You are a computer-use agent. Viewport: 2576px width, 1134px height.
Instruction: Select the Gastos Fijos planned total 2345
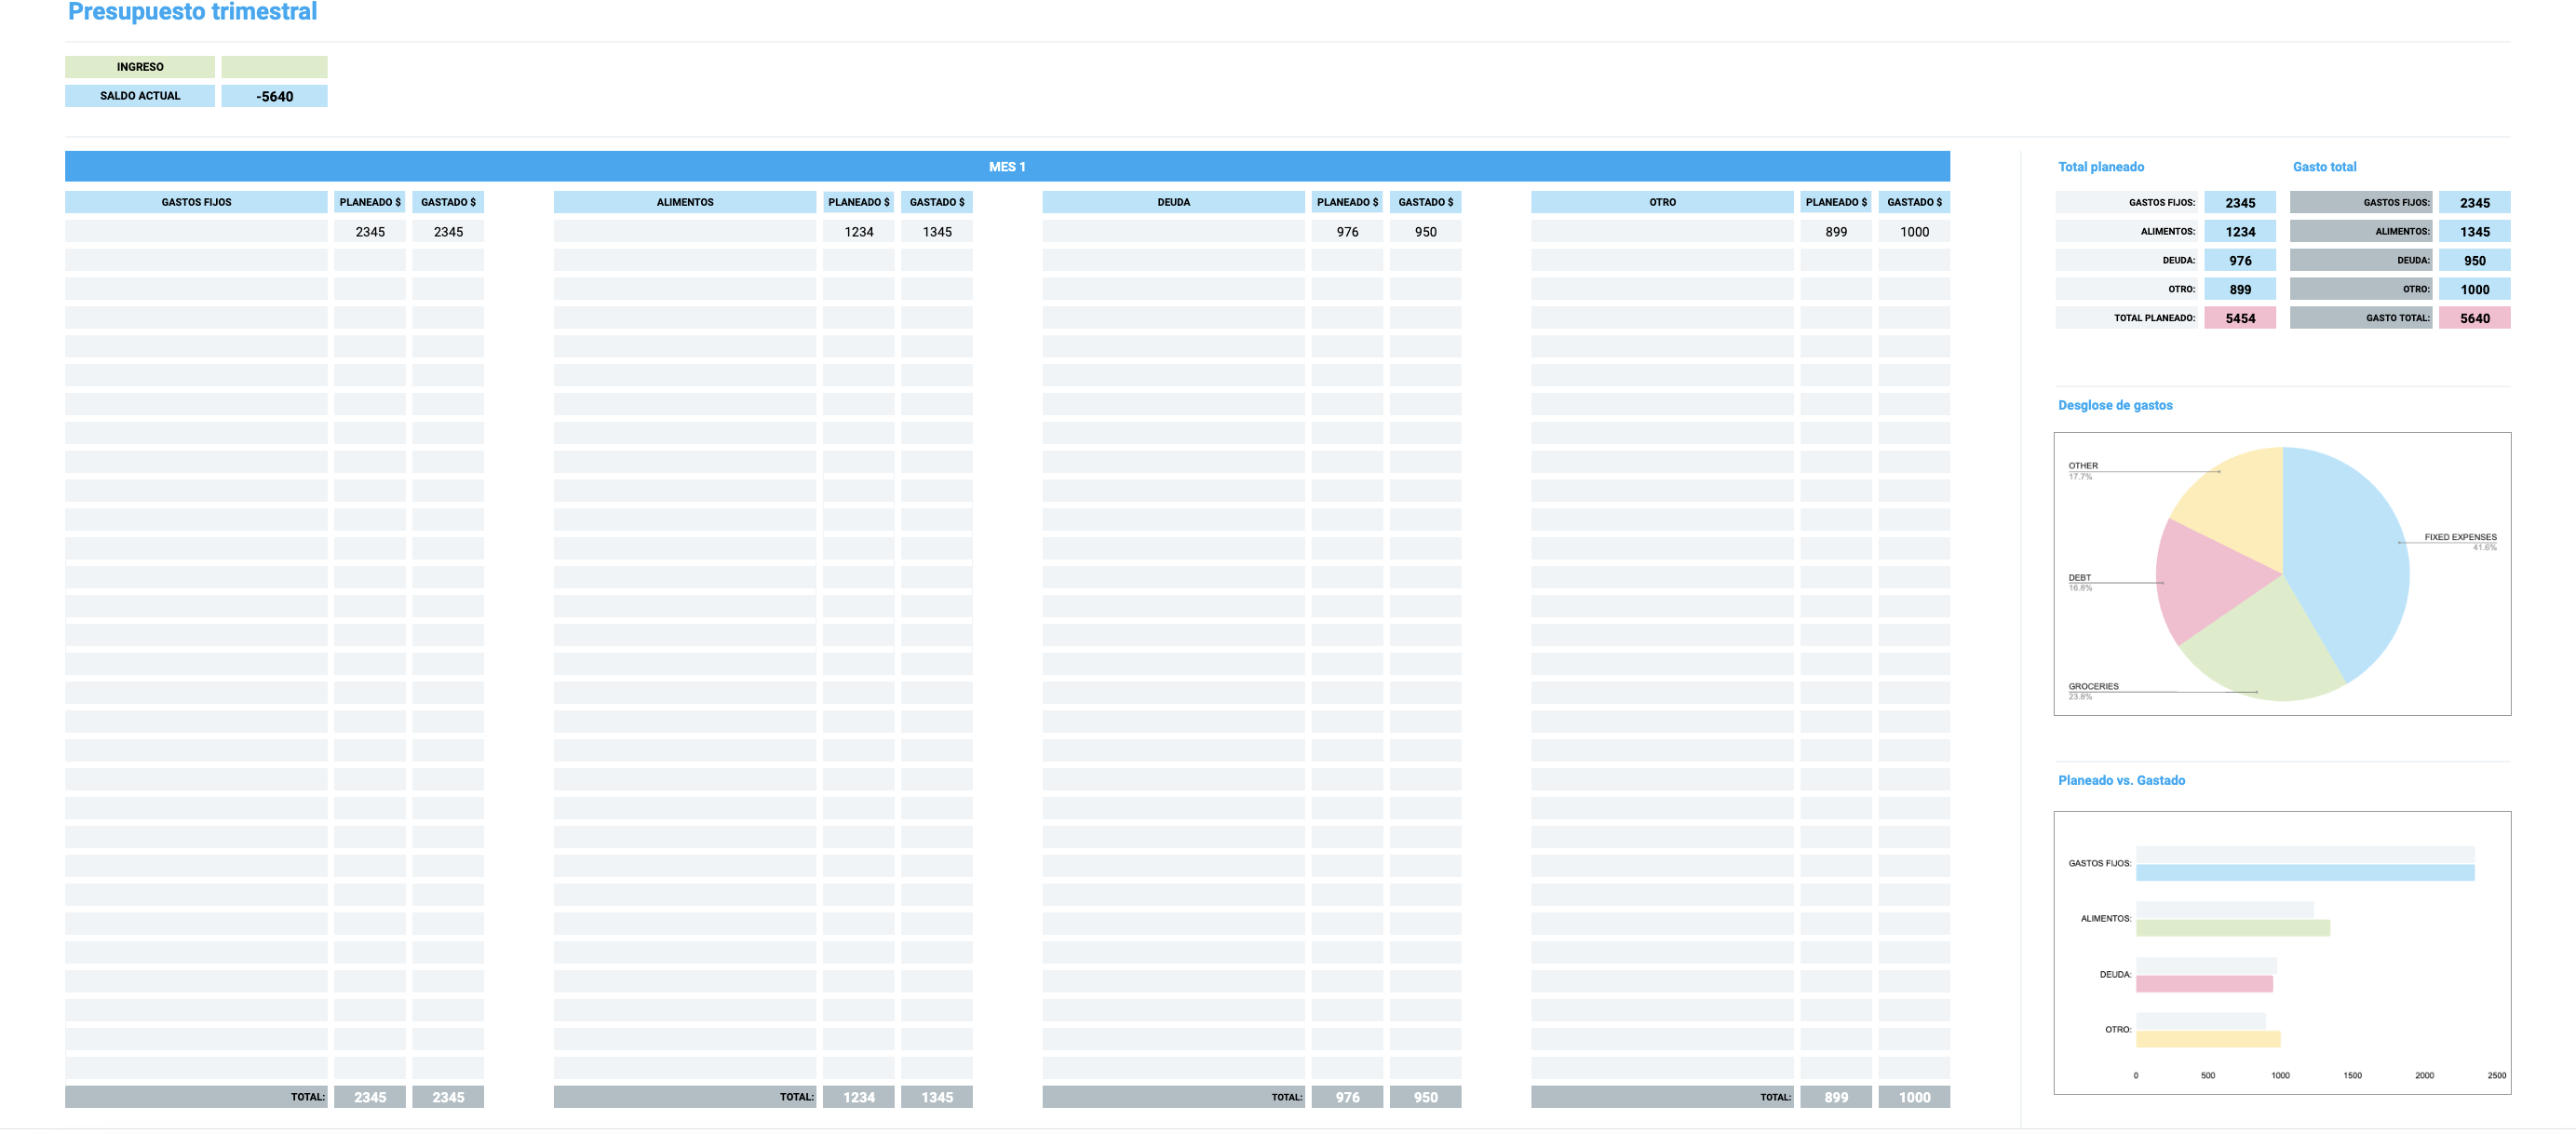(x=370, y=1097)
